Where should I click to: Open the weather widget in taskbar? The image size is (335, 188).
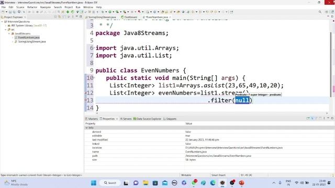[x=16, y=183]
